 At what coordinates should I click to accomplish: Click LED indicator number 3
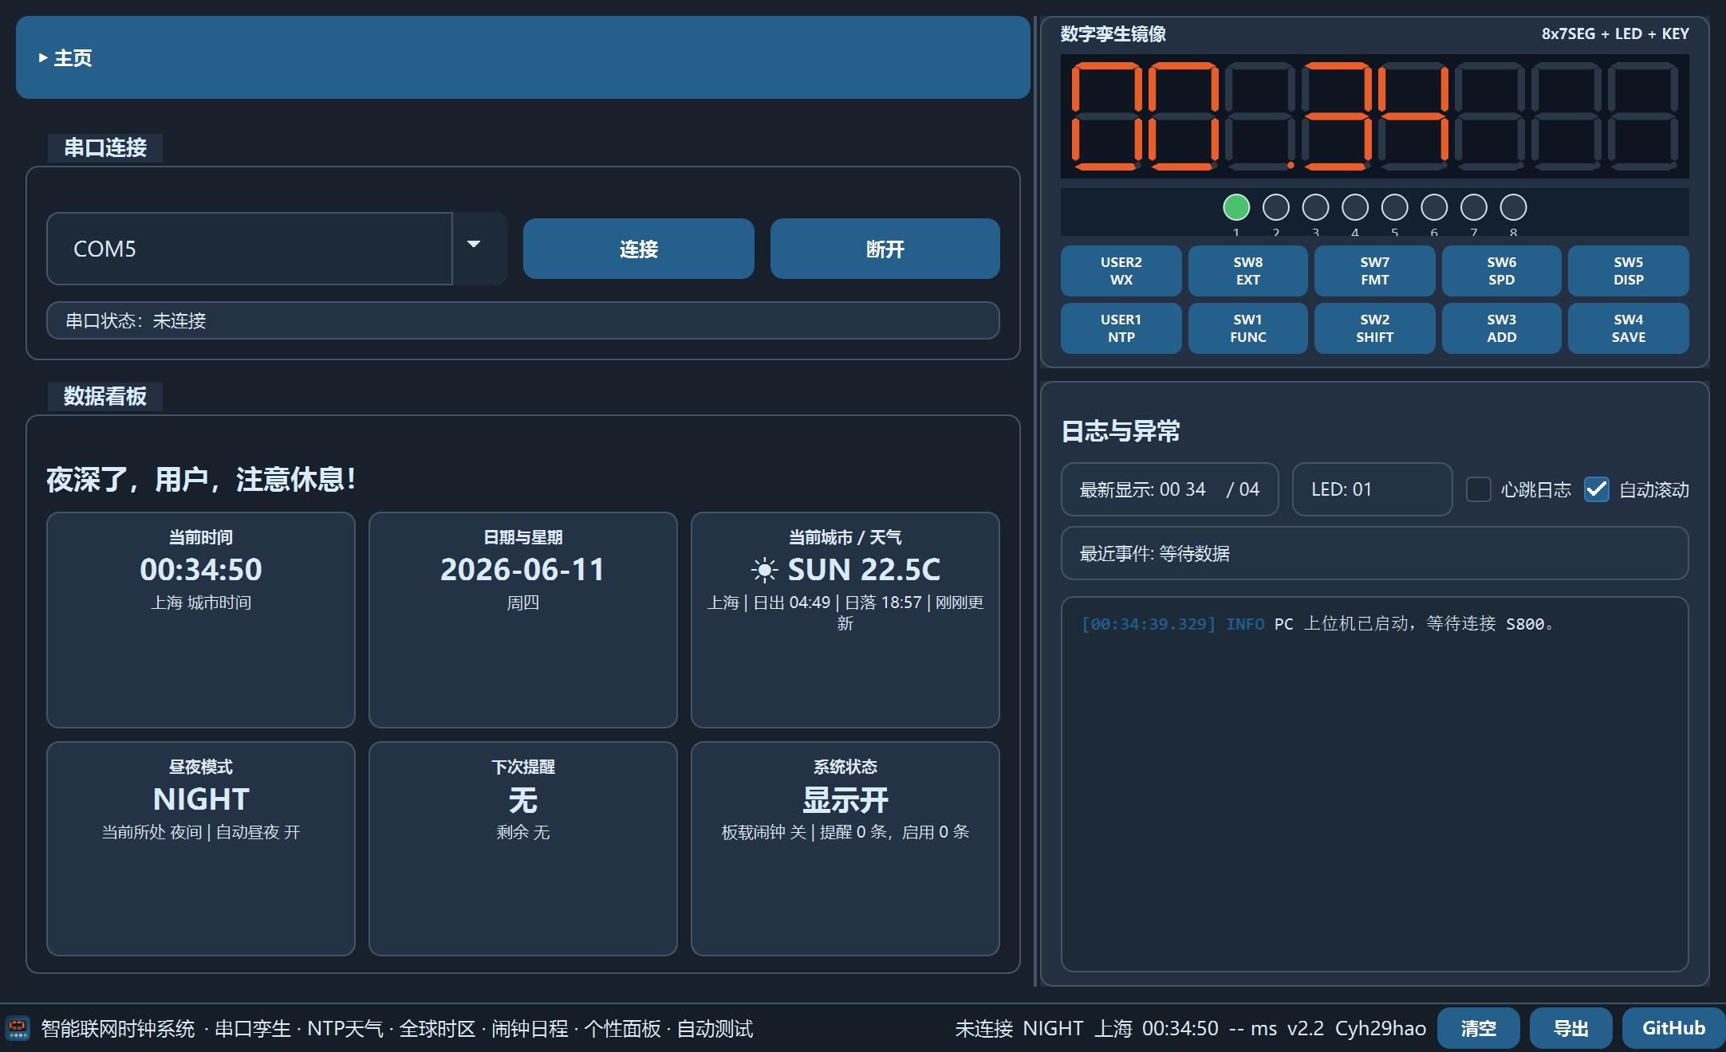click(1315, 207)
